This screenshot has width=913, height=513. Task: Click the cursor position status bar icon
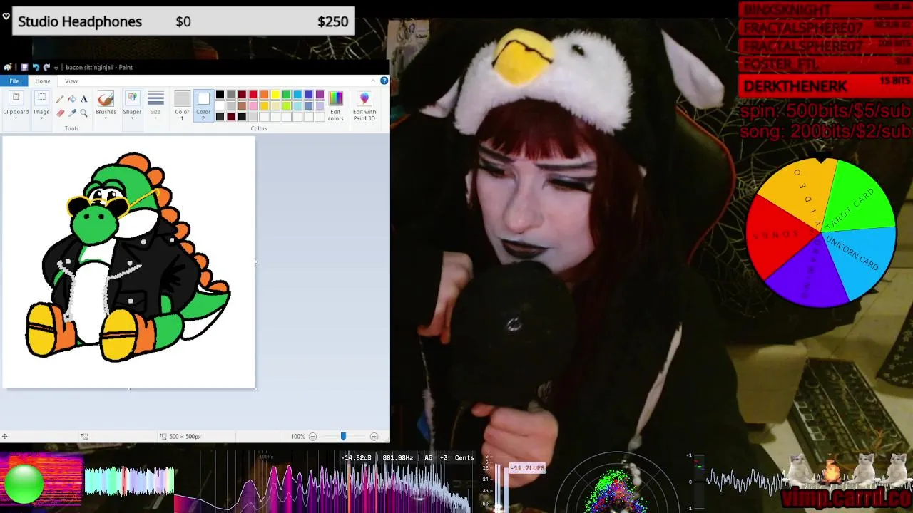[5, 437]
